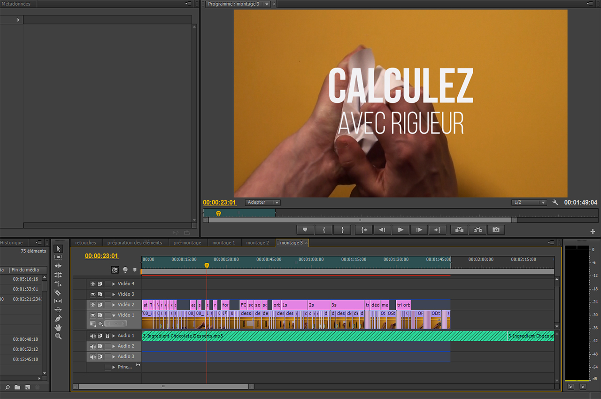The height and width of the screenshot is (399, 601).
Task: Click the 3-Ingredient Chocolate Desserts.mp3 audio clip
Action: coord(324,336)
